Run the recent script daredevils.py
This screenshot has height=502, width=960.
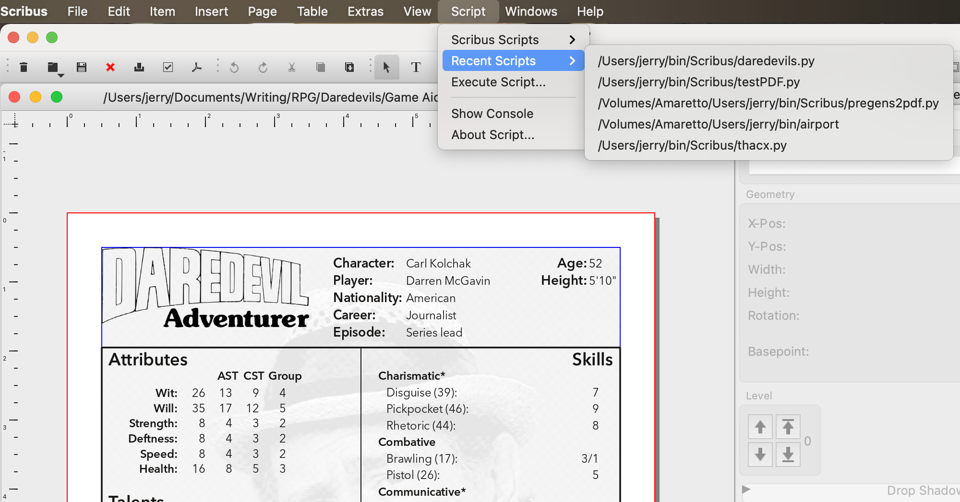706,61
